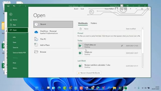Open Recipe nutrition calculator 1.xlsx
The height and width of the screenshot is (91, 161).
[109, 66]
